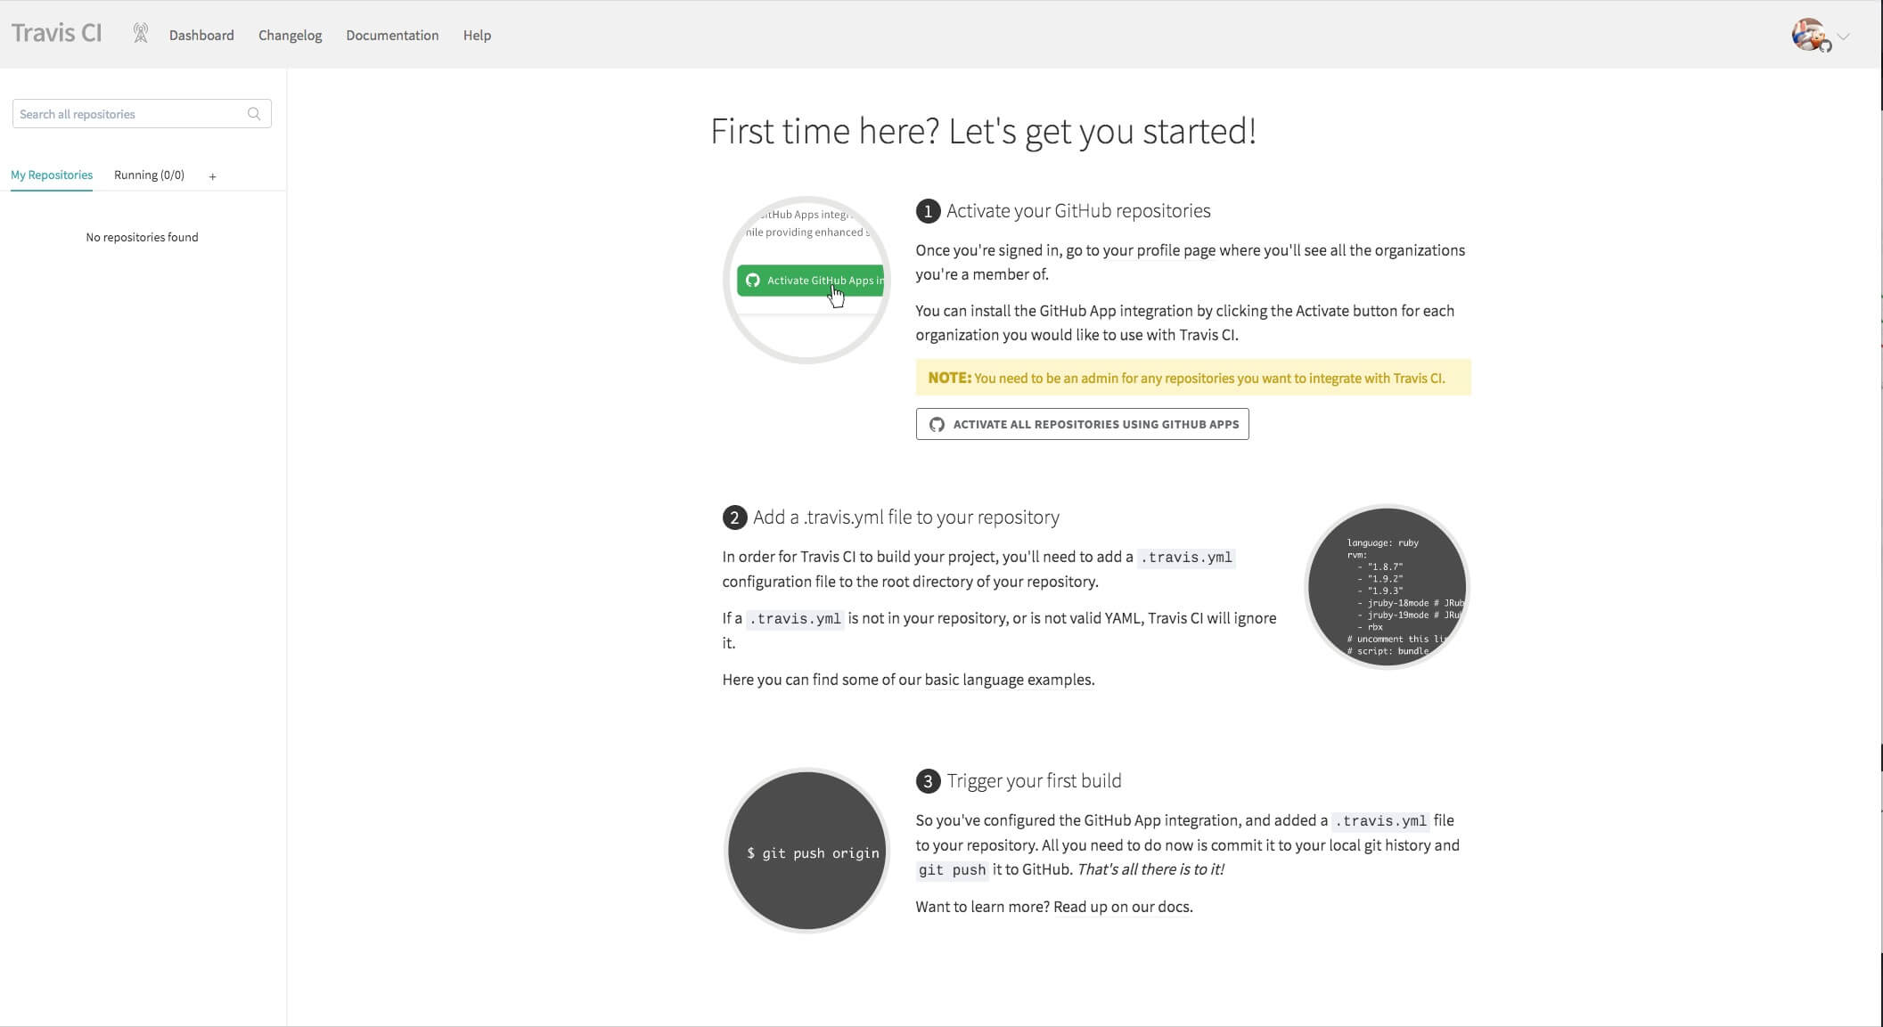Click the broadcast tower icon in header
Screen dimensions: 1883x1027
pos(140,34)
